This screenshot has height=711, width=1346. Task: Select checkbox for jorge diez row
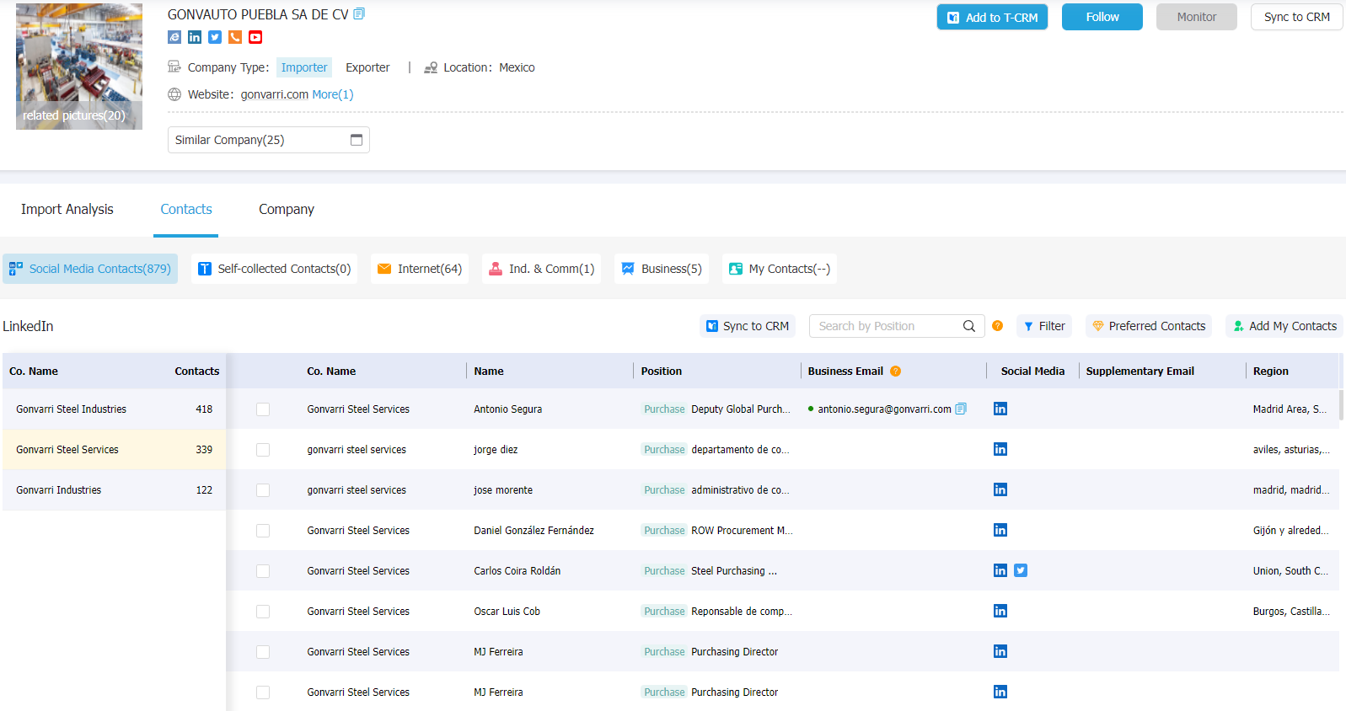coord(263,450)
